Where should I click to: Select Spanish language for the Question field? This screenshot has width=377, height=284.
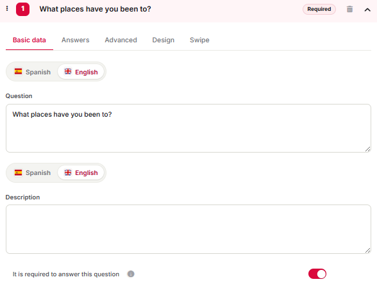pyautogui.click(x=33, y=72)
